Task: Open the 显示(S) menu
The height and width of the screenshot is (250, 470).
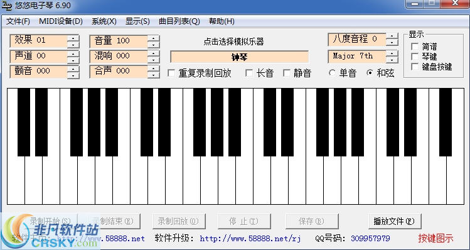Action: click(137, 21)
